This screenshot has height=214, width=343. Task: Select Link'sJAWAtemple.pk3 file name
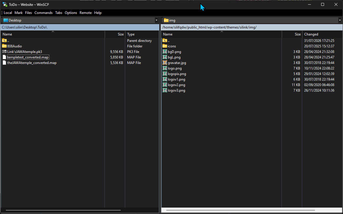(25, 52)
